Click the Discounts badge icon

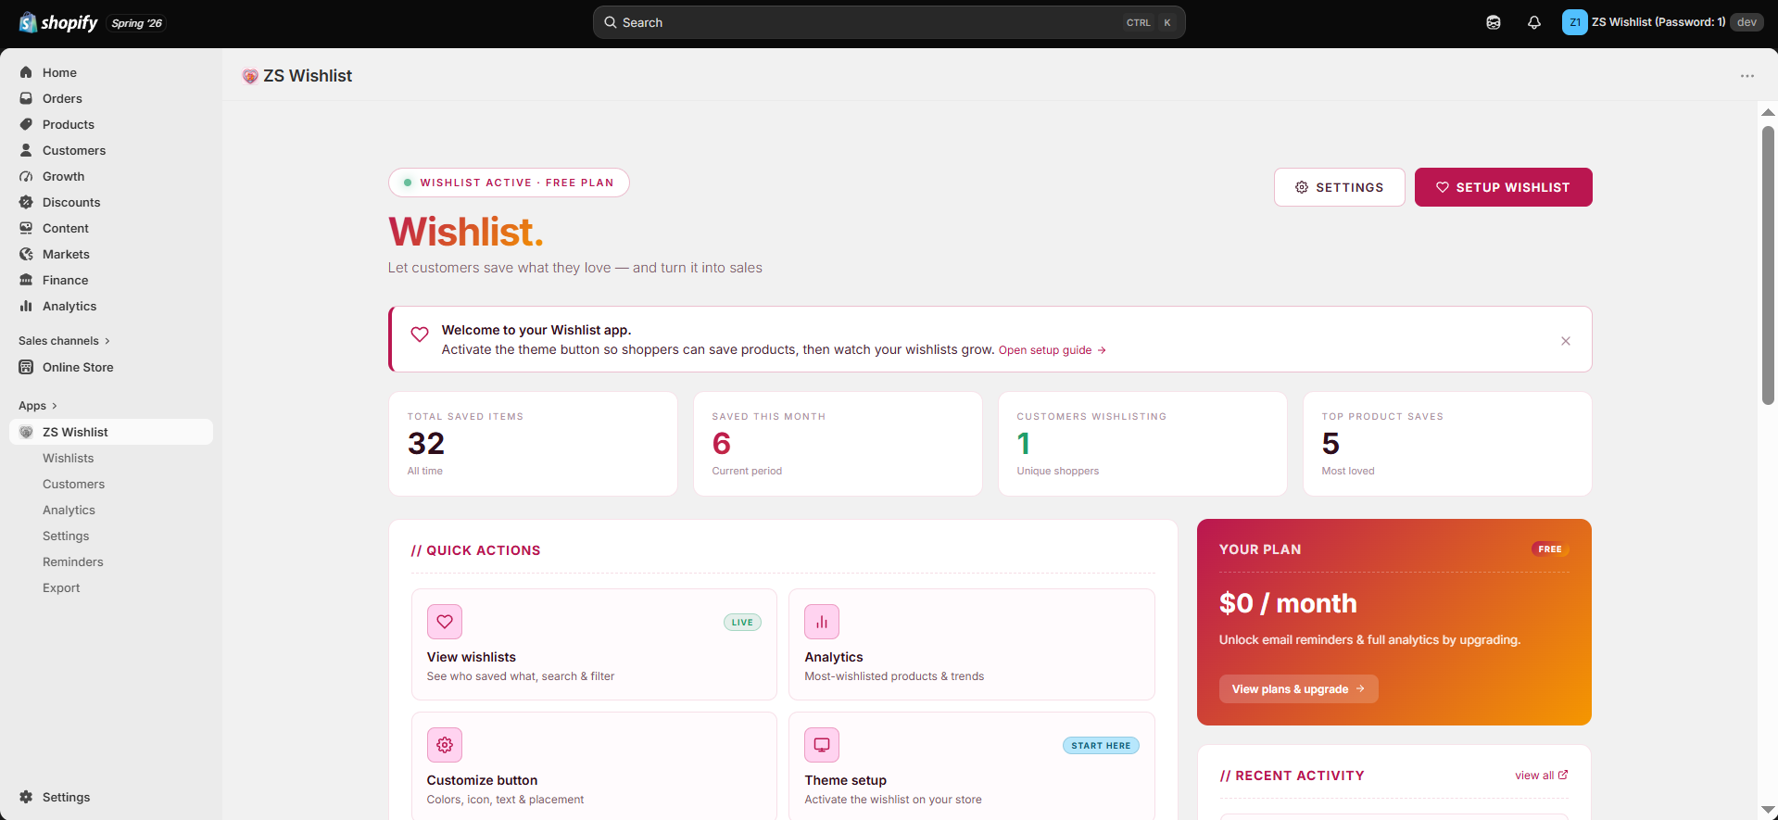[26, 202]
